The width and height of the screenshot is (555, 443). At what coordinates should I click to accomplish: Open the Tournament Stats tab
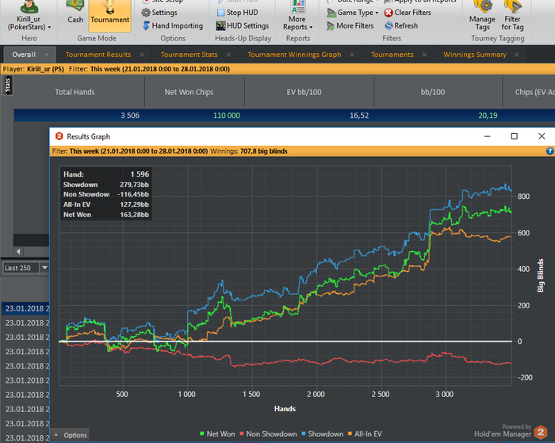(x=189, y=55)
